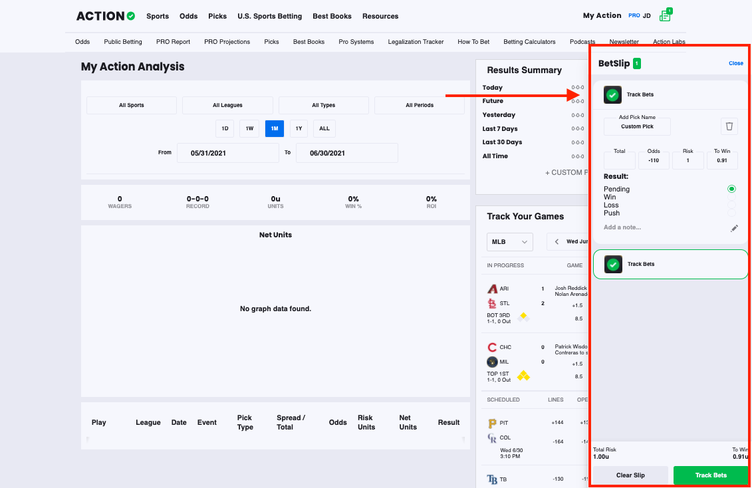The height and width of the screenshot is (488, 752).
Task: Click the Pittsburgh Pirates team logo
Action: coord(492,423)
